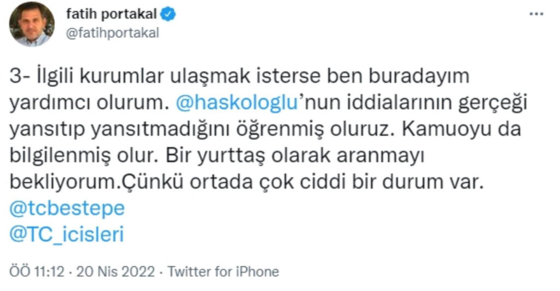This screenshot has height=291, width=560.
Task: Open the @fatihportakal handle link
Action: pos(112,33)
